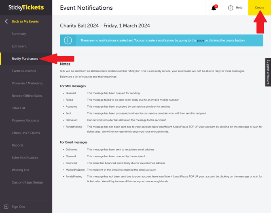Open Record Offline Sales
The height and width of the screenshot is (213, 271).
pyautogui.click(x=27, y=96)
